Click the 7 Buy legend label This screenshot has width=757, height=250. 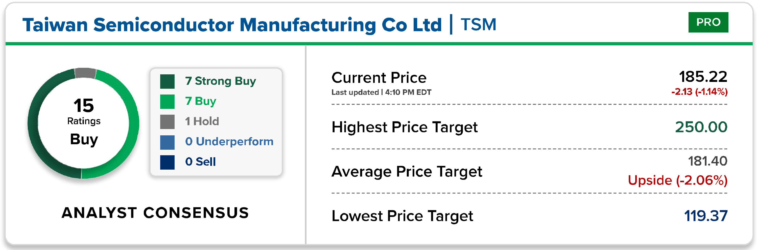pyautogui.click(x=201, y=101)
